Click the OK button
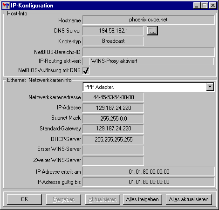The image size is (219, 210). click(x=24, y=199)
